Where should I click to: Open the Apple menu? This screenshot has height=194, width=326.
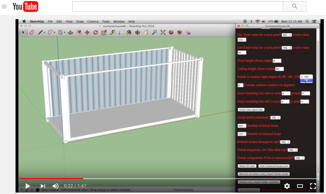click(x=24, y=21)
